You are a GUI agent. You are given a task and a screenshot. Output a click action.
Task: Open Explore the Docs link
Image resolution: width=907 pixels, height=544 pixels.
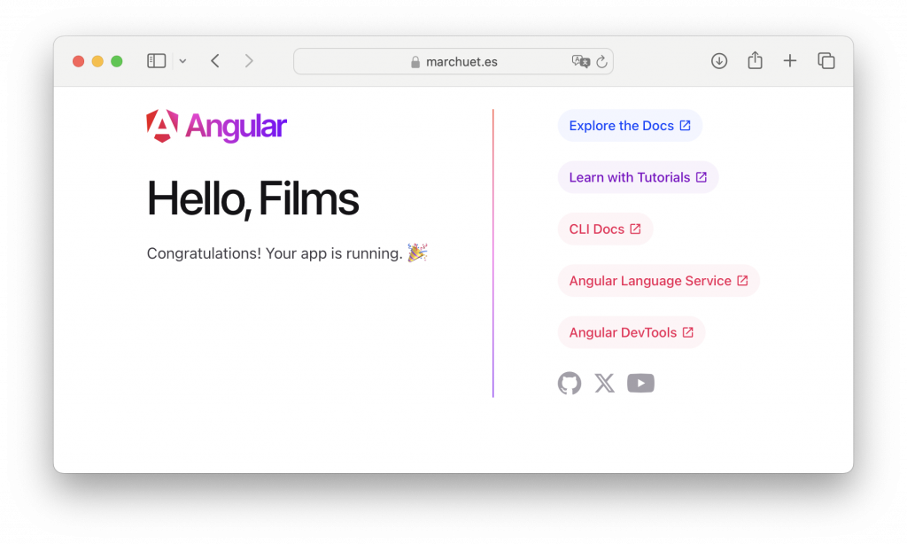(630, 126)
